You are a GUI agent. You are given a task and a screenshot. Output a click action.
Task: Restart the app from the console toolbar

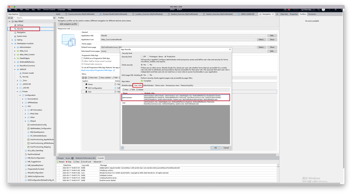pyautogui.click(x=61, y=162)
